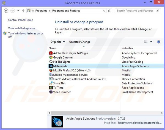
Task: Click the horizontal scrollbar thumb
Action: point(86,113)
